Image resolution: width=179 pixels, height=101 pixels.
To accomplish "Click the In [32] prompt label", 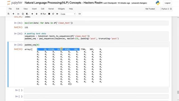I will pos(18,34).
